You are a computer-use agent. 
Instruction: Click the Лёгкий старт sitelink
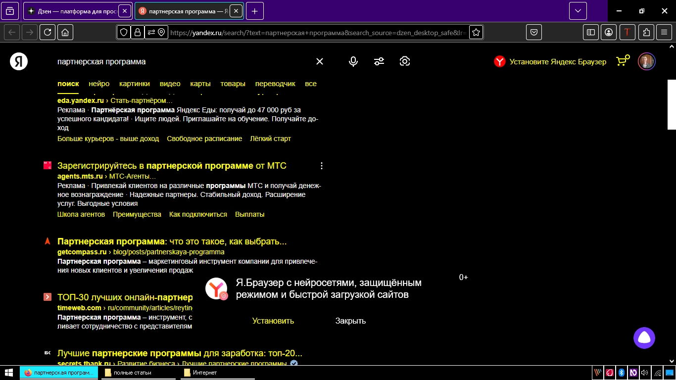pos(271,139)
